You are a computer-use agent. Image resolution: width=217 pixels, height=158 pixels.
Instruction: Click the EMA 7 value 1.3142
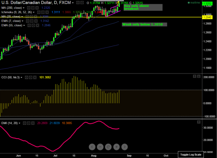click(x=45, y=21)
